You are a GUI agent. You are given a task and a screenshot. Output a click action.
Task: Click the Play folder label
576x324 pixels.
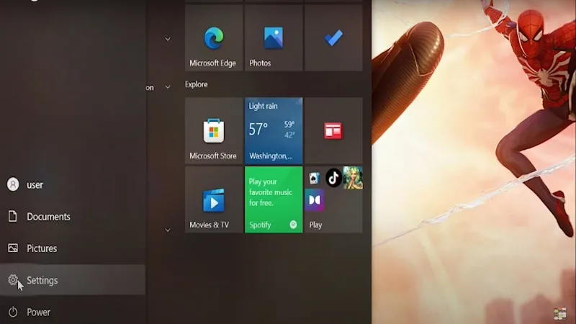coord(315,225)
